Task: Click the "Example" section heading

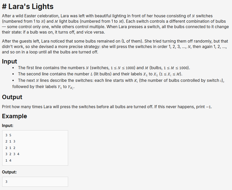Action: [14, 116]
